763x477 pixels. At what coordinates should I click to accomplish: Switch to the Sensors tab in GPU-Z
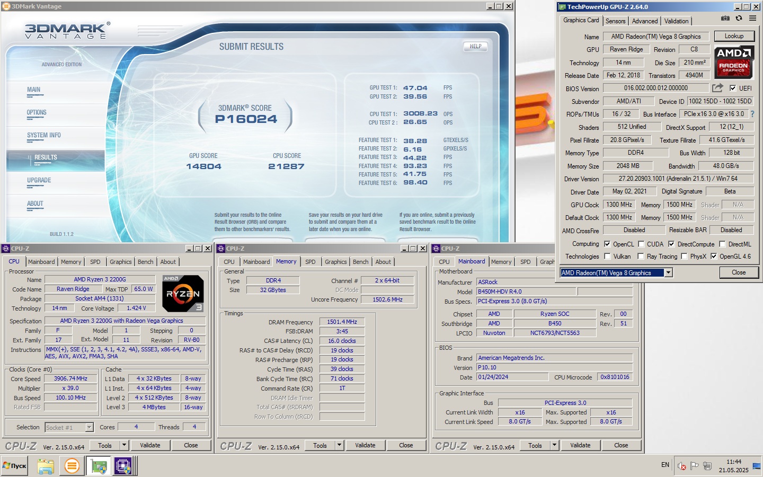[616, 21]
